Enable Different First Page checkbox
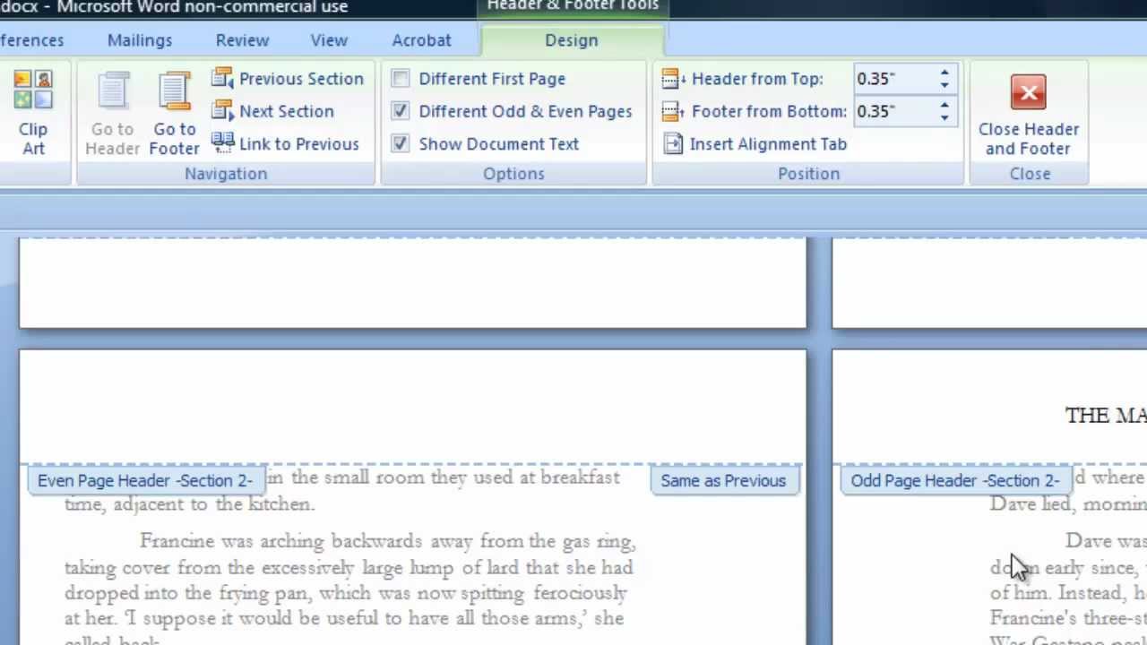The image size is (1147, 645). (401, 79)
